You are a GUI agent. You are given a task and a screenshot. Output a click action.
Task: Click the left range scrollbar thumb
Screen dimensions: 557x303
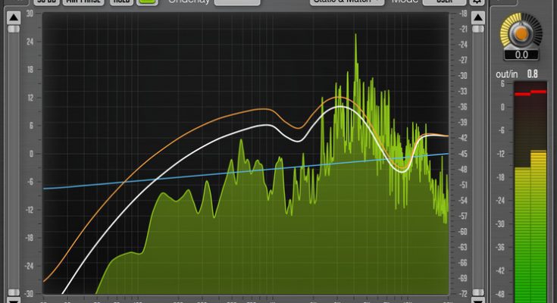click(x=14, y=151)
